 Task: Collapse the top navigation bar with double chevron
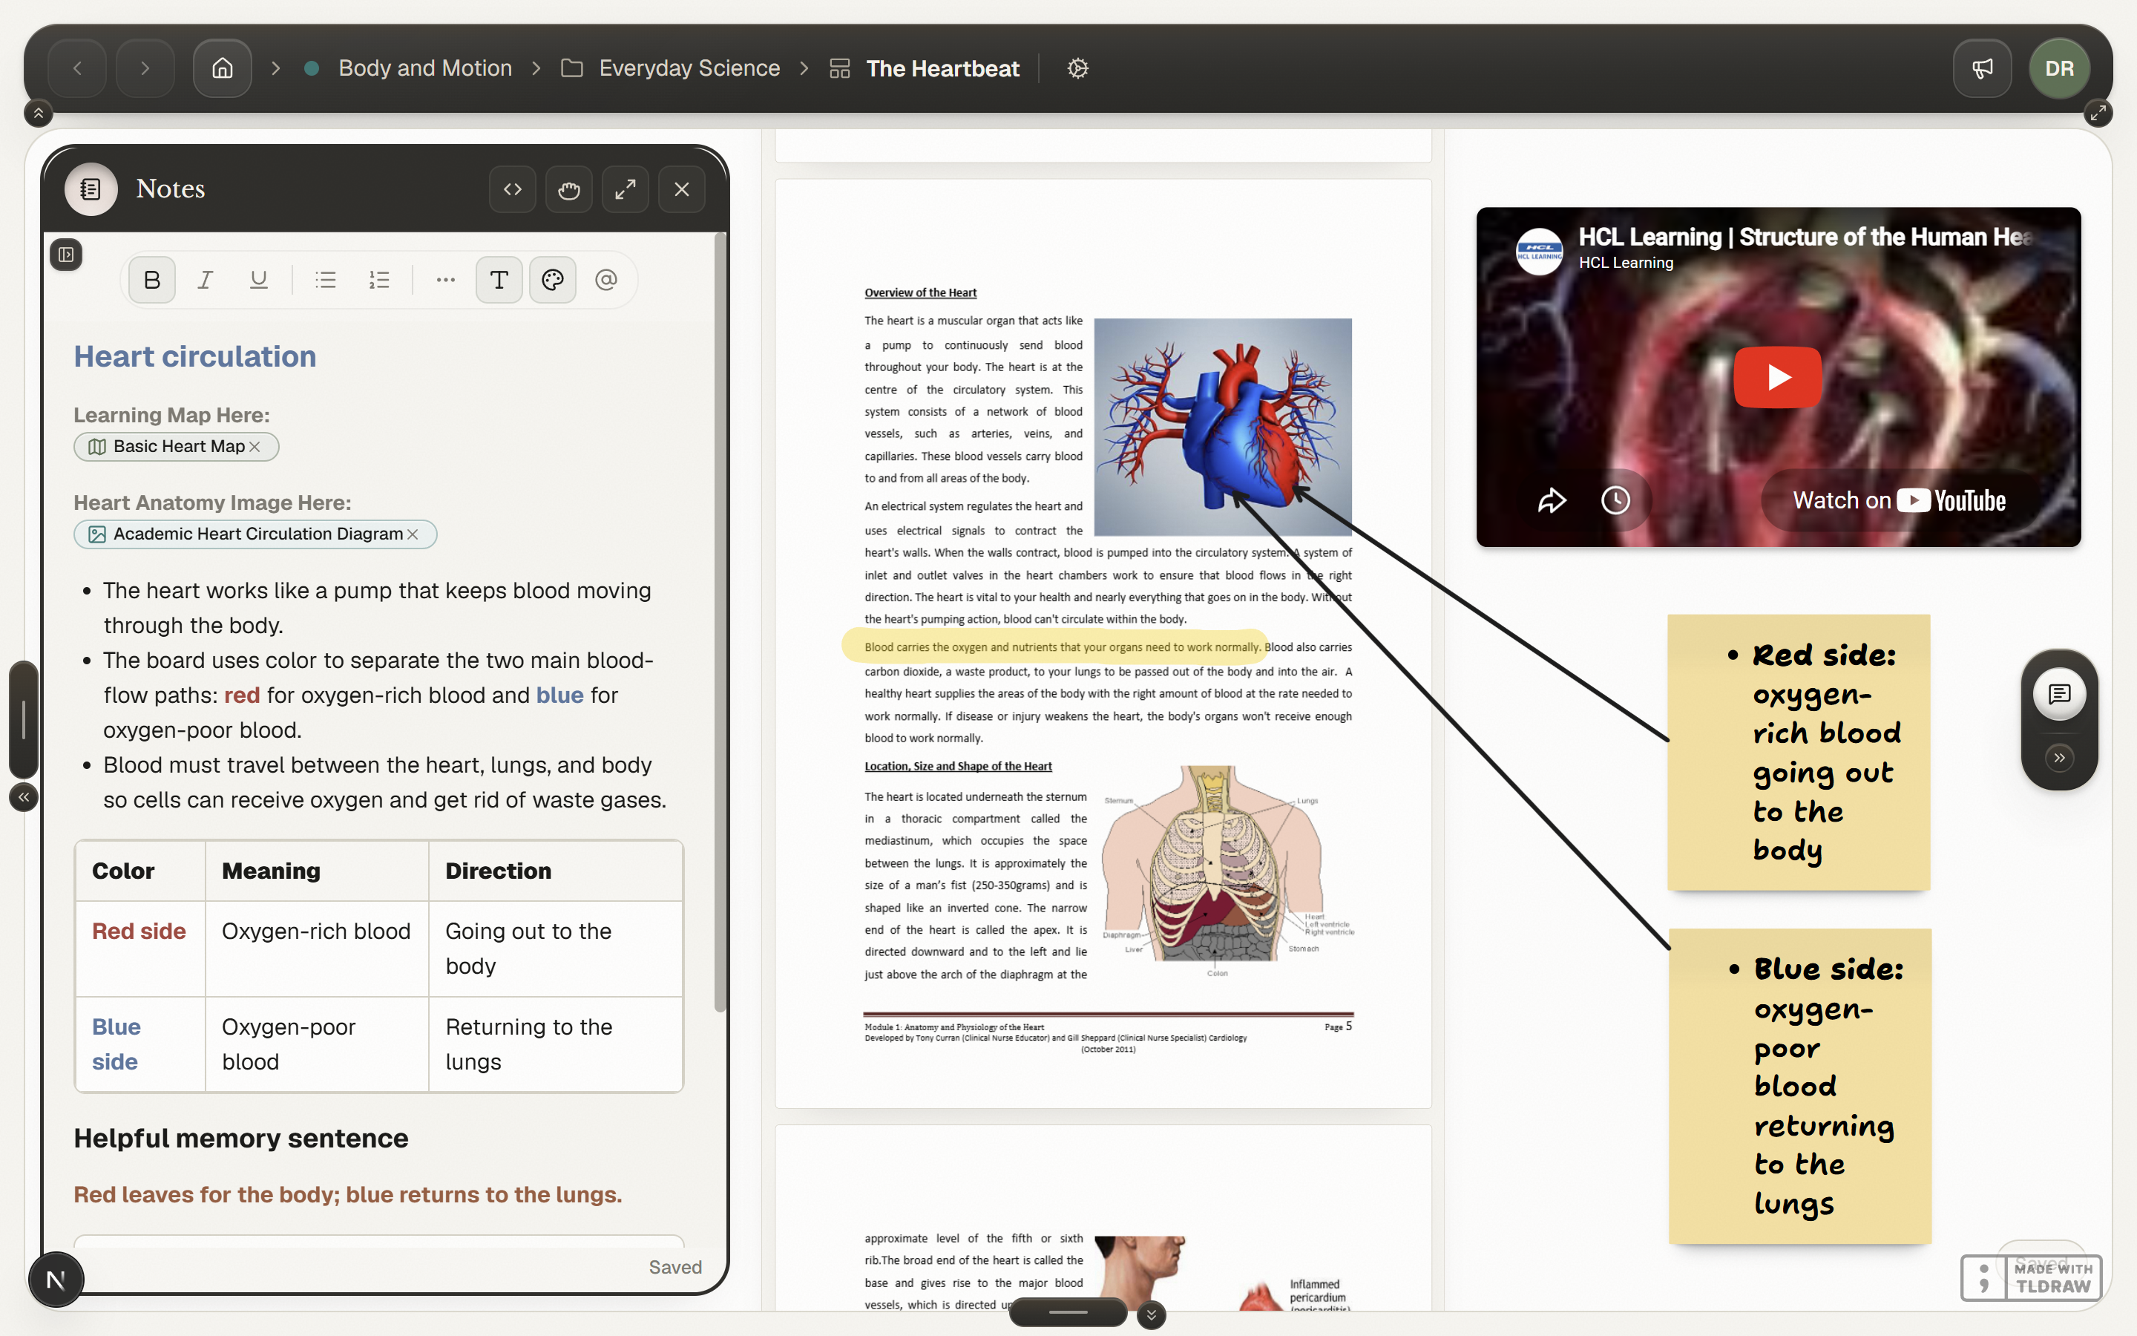click(38, 113)
